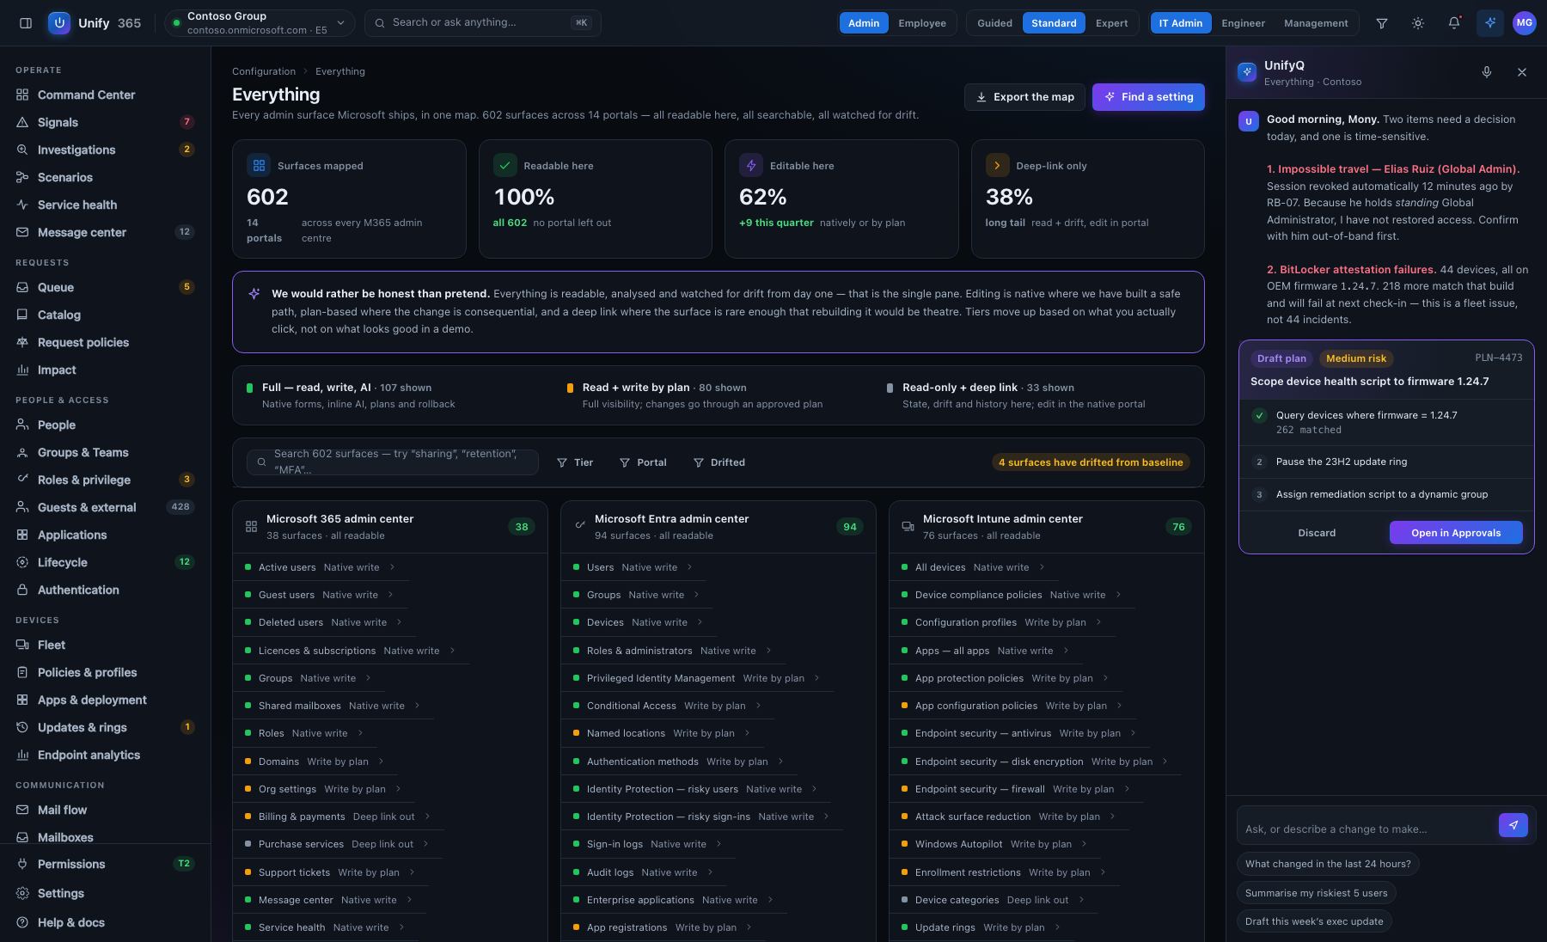The image size is (1547, 942).
Task: Toggle the Drifted filter
Action: click(719, 462)
